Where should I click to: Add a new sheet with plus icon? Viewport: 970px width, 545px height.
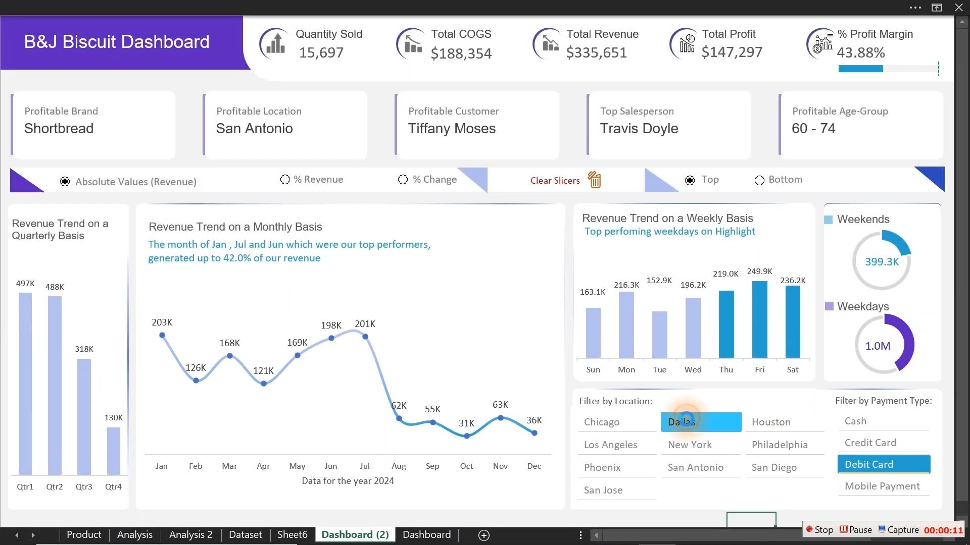[x=483, y=535]
